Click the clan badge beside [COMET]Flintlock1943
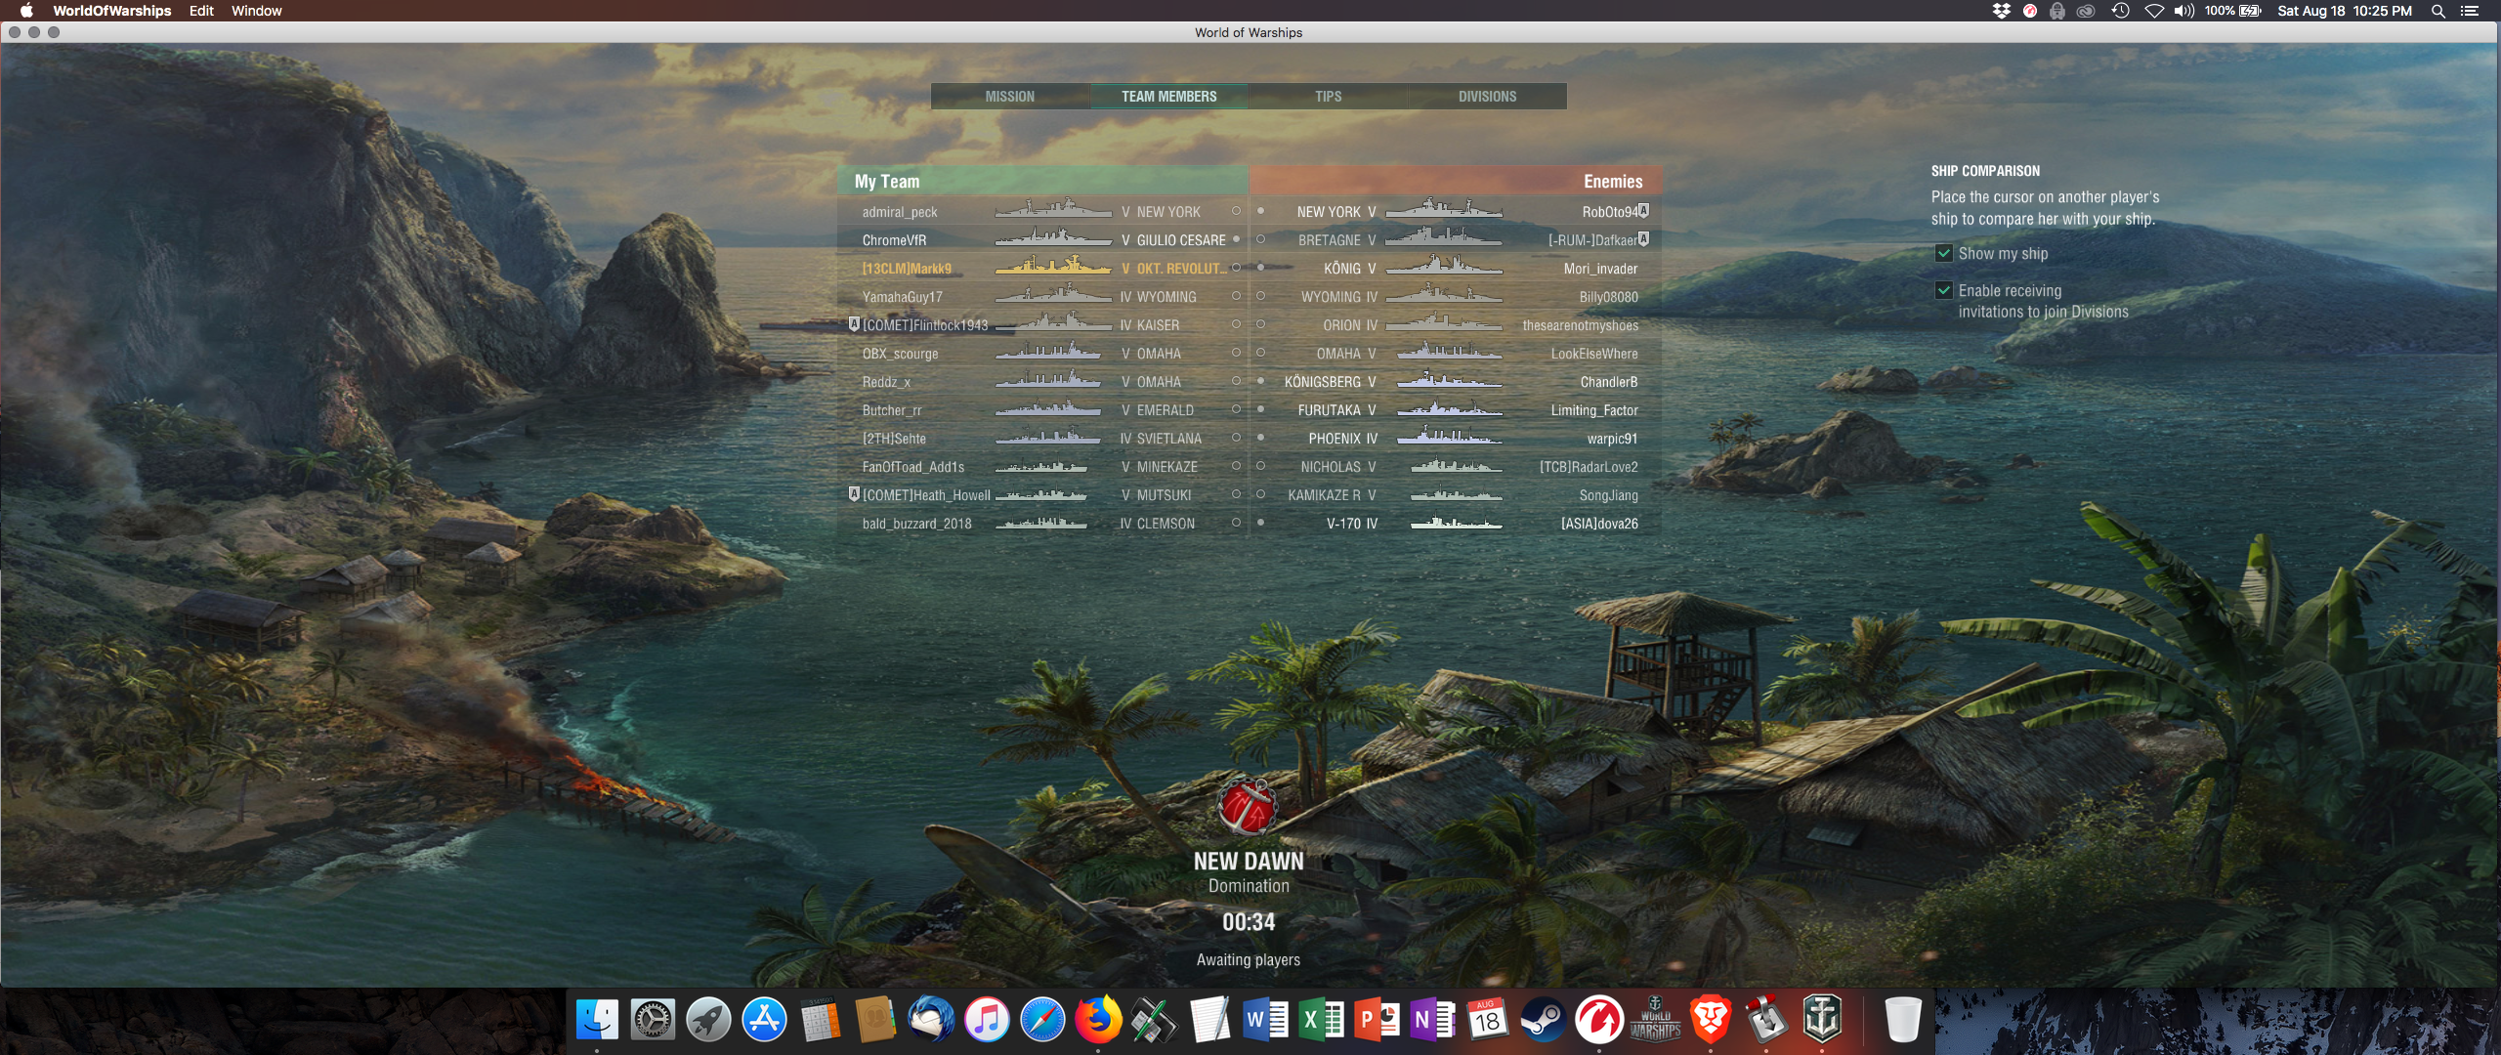Screen dimensions: 2501x1055 [x=854, y=323]
